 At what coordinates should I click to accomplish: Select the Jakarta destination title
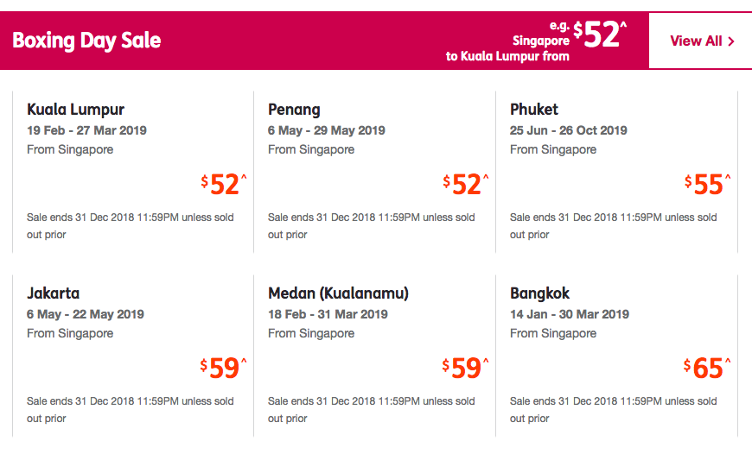pyautogui.click(x=54, y=293)
